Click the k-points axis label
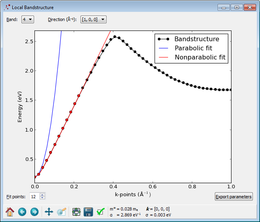The image size is (260, 222). [133, 194]
